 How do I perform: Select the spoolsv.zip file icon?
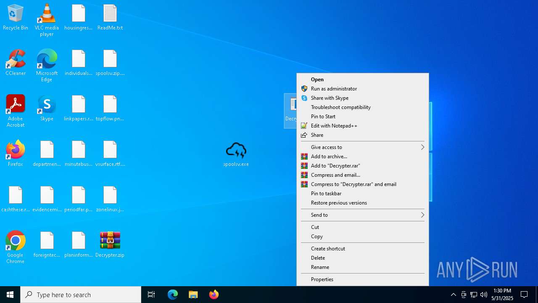coord(110,63)
